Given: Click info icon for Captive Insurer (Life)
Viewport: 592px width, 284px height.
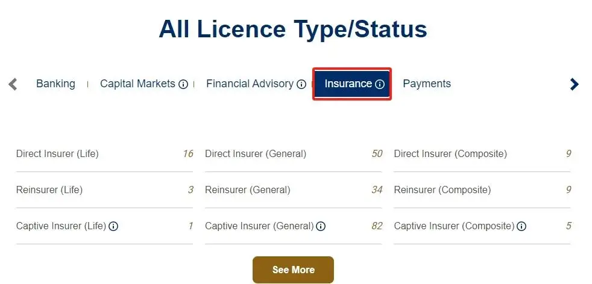Looking at the screenshot, I should (x=113, y=226).
